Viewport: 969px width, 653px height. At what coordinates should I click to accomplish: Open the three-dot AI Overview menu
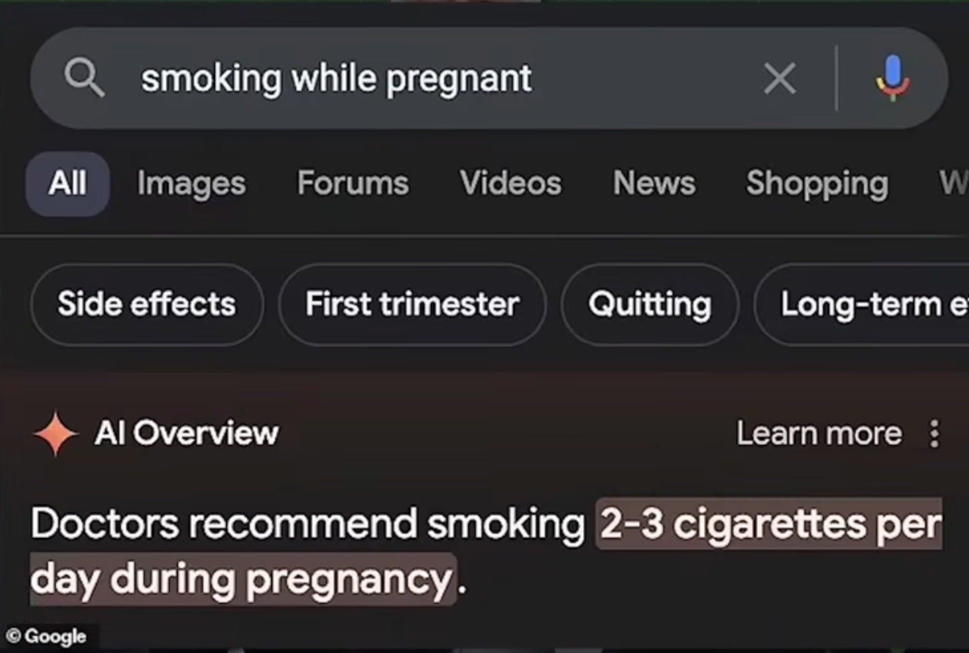pos(935,434)
